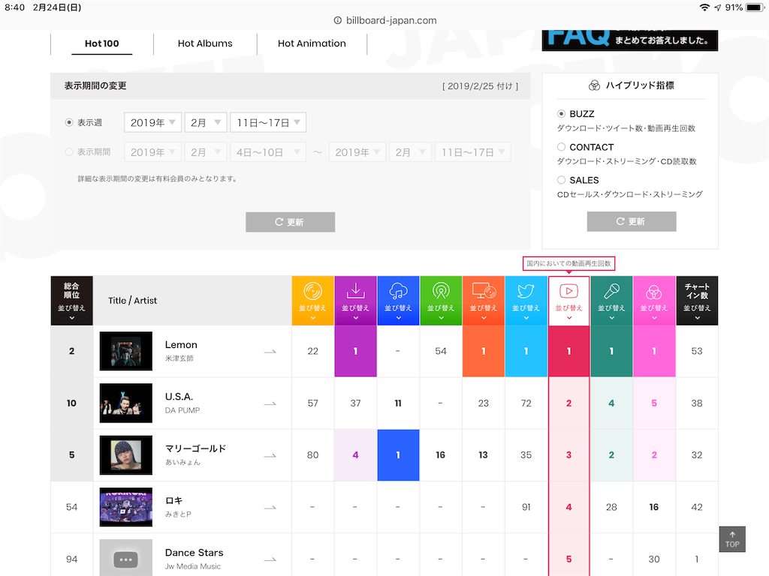Sort by download icon column
The height and width of the screenshot is (576, 769).
pyautogui.click(x=355, y=301)
